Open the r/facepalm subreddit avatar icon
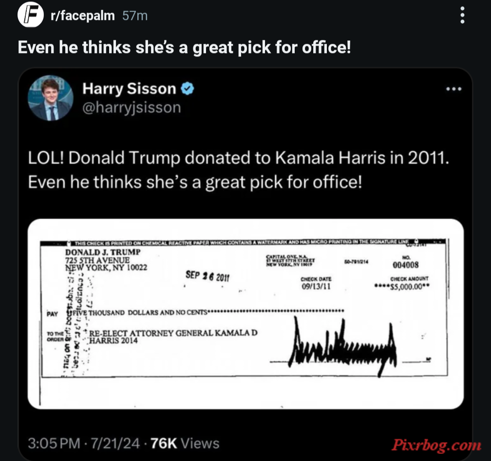The height and width of the screenshot is (461, 491). 30,15
